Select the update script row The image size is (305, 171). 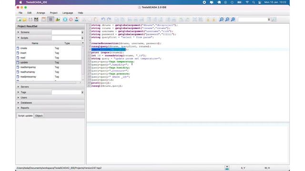(49, 62)
